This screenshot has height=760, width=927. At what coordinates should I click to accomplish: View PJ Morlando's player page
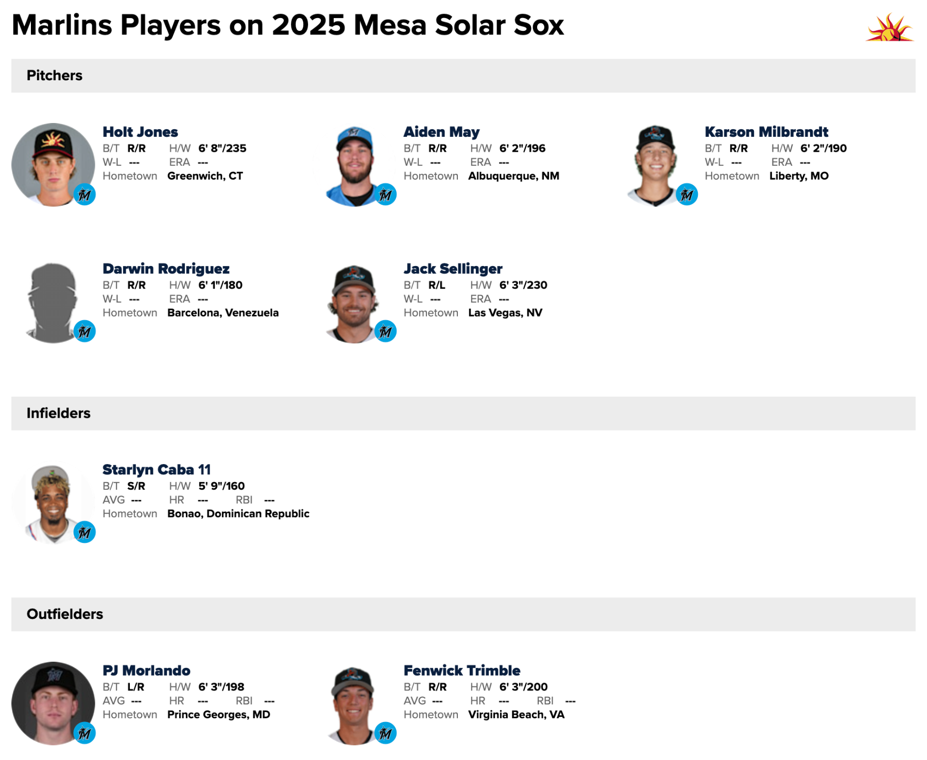pyautogui.click(x=146, y=670)
